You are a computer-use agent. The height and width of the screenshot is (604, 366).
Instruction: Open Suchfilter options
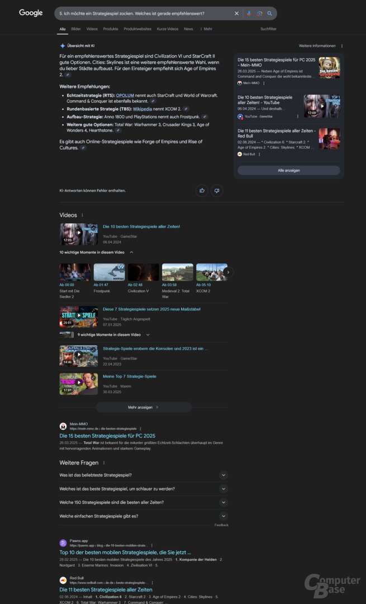tap(268, 29)
